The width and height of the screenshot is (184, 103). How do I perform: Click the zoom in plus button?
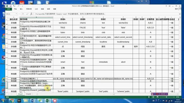coord(174,97)
